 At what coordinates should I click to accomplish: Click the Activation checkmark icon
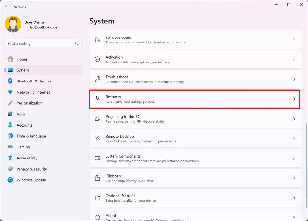(97, 59)
